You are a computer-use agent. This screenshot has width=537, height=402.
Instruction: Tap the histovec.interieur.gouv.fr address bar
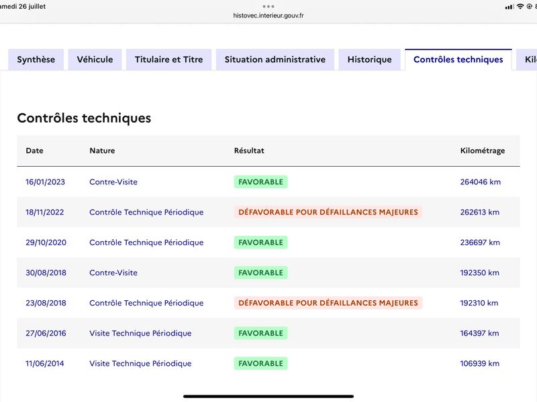(x=268, y=15)
